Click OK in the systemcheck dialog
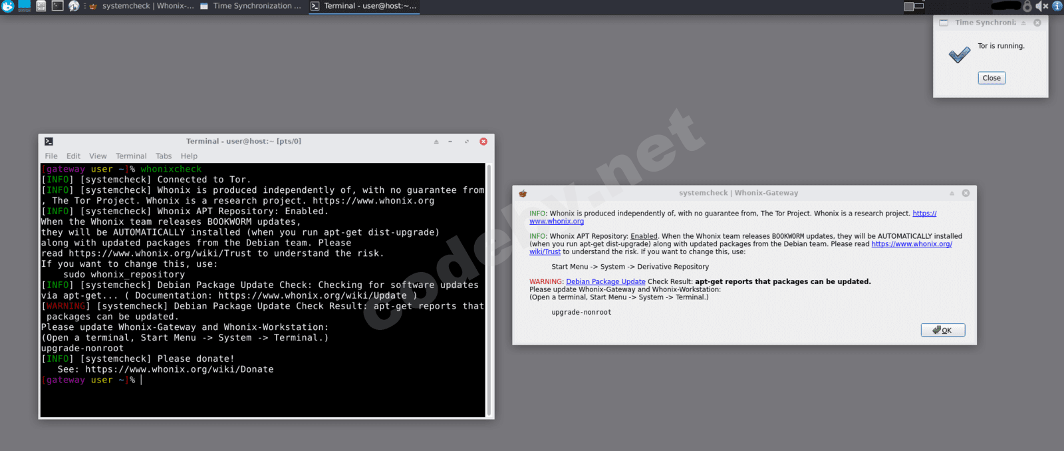The height and width of the screenshot is (451, 1064). tap(943, 330)
